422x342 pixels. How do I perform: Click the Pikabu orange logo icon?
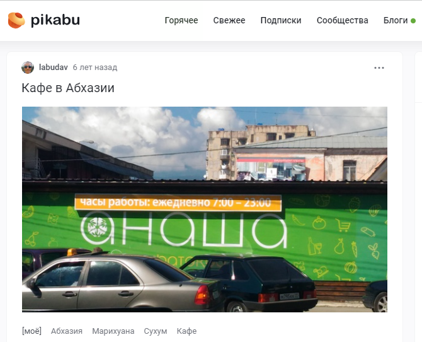pos(16,20)
